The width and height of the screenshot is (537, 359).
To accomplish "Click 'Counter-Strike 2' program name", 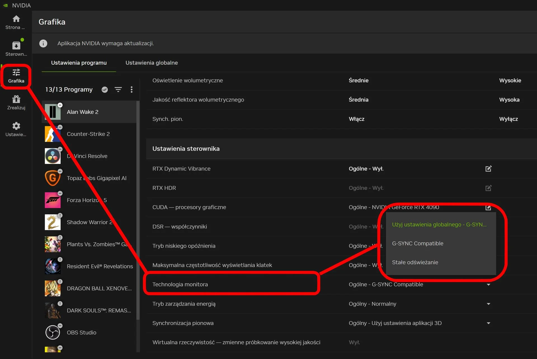I will click(x=88, y=134).
